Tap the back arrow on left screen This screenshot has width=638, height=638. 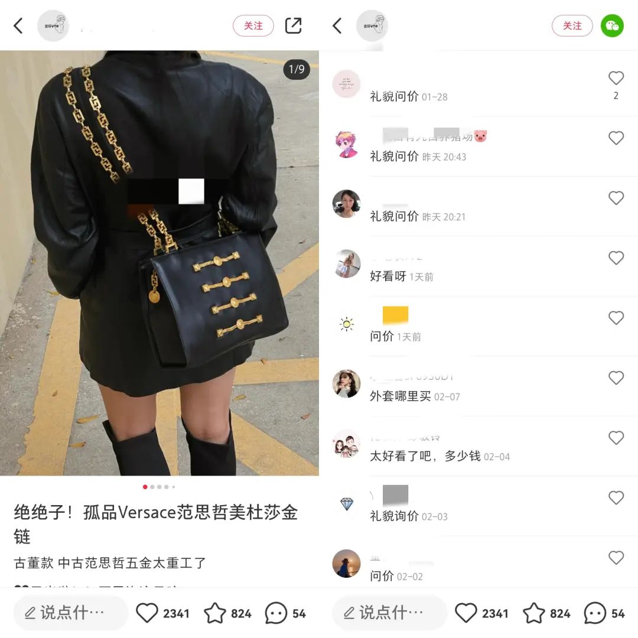[x=18, y=25]
